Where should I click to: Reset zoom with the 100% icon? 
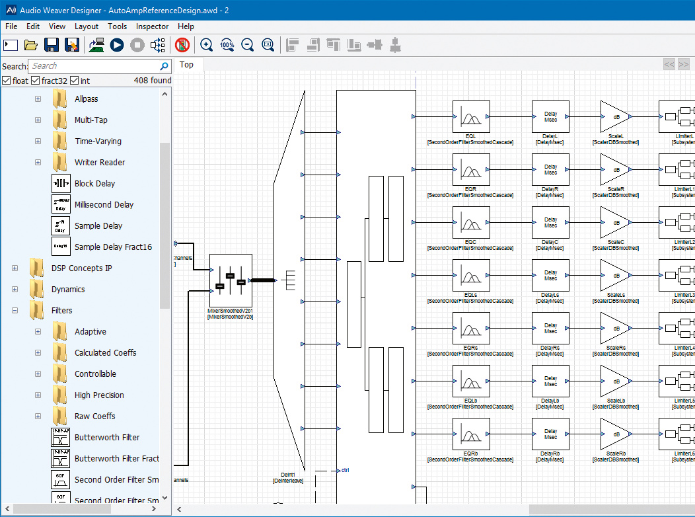click(227, 45)
